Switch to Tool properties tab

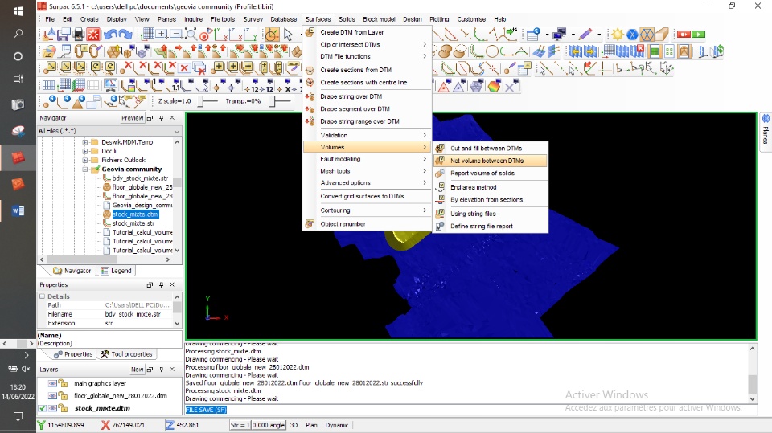(x=126, y=354)
